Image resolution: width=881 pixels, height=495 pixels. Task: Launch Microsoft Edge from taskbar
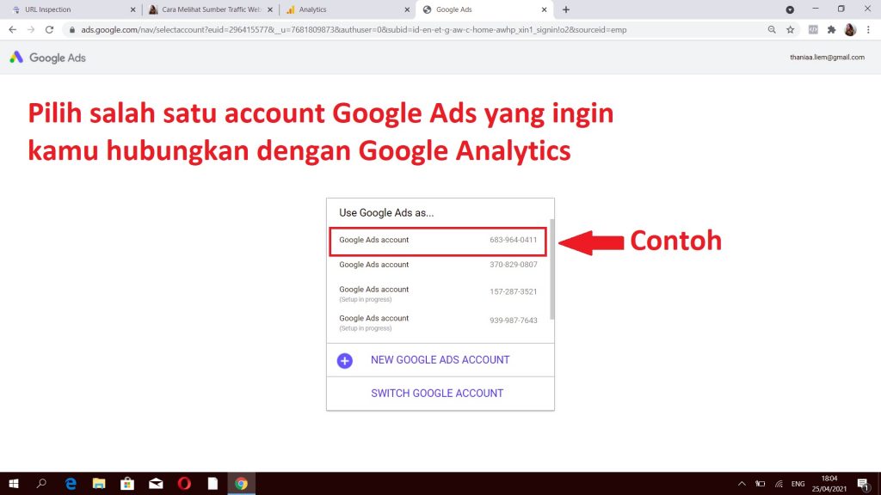pyautogui.click(x=71, y=483)
